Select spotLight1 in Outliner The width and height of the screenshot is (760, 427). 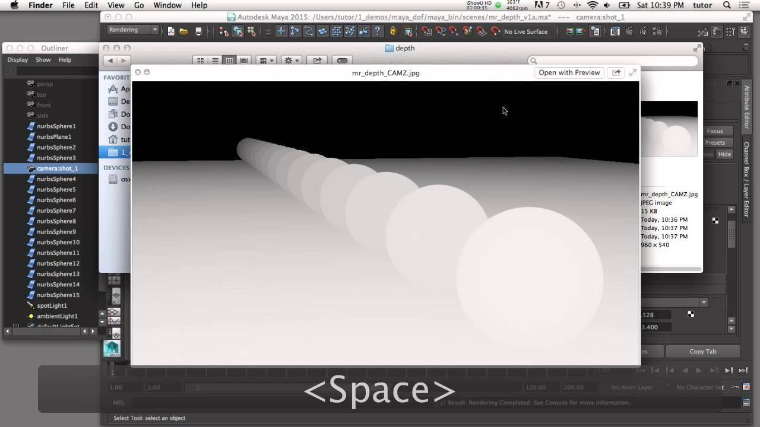(52, 305)
